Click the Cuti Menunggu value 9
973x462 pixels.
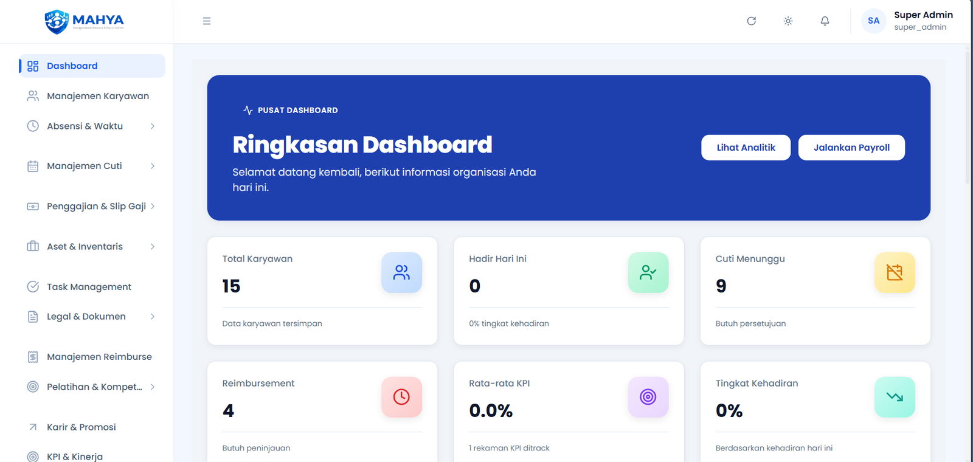[721, 286]
